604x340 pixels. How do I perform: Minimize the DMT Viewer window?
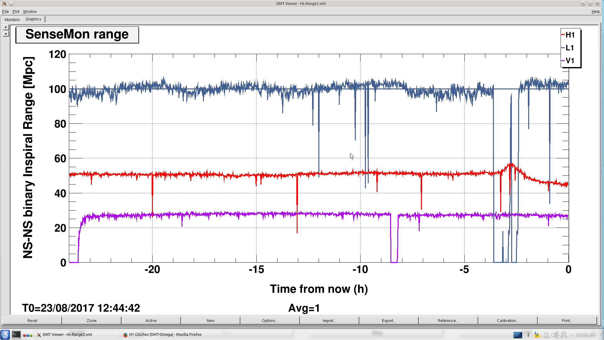click(583, 3)
